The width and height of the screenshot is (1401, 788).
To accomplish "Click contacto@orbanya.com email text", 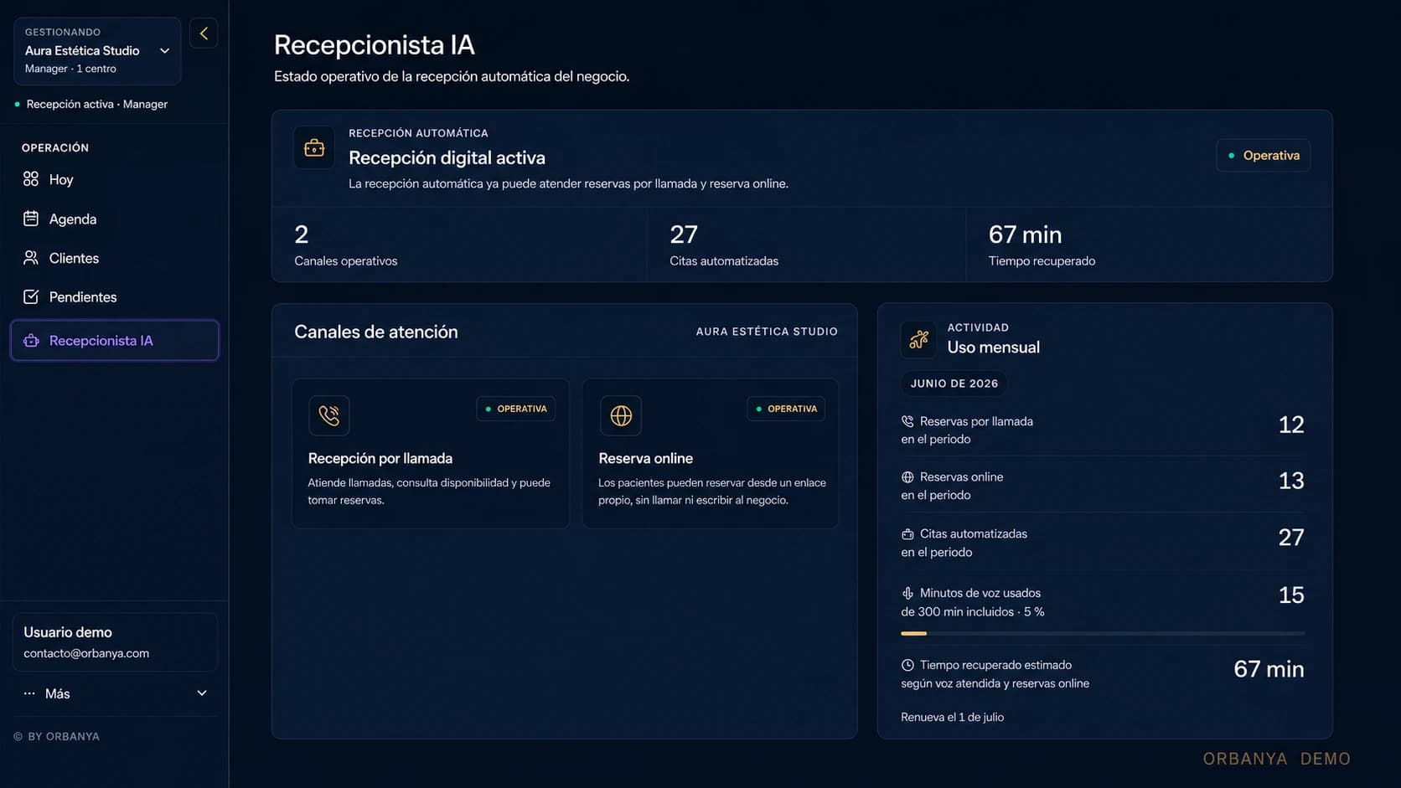I will pyautogui.click(x=86, y=653).
